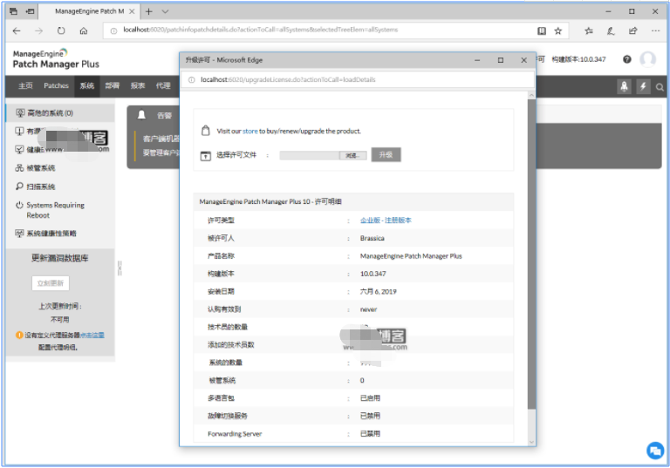670x468 pixels.
Task: Maximize the 升级许可 popup window
Action: pyautogui.click(x=501, y=60)
